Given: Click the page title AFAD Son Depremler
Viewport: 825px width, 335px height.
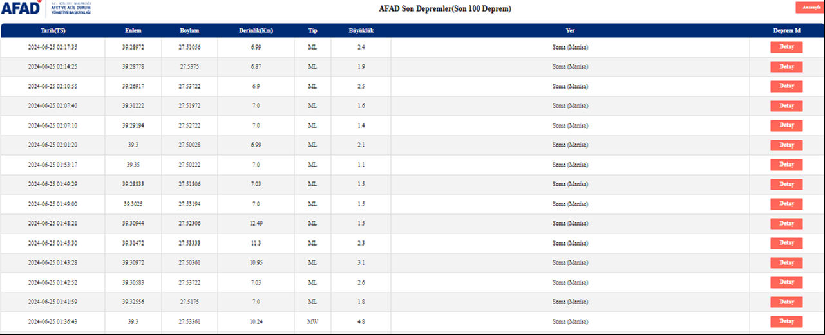Looking at the screenshot, I should [445, 9].
